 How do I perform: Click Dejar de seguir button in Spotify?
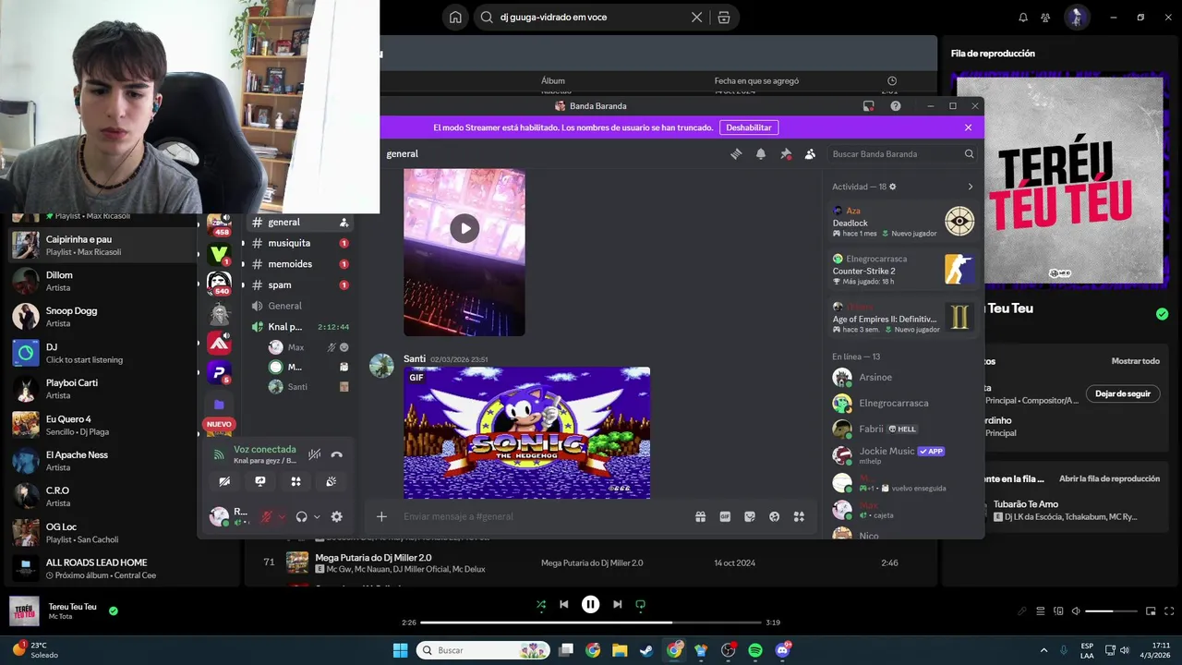(1123, 393)
